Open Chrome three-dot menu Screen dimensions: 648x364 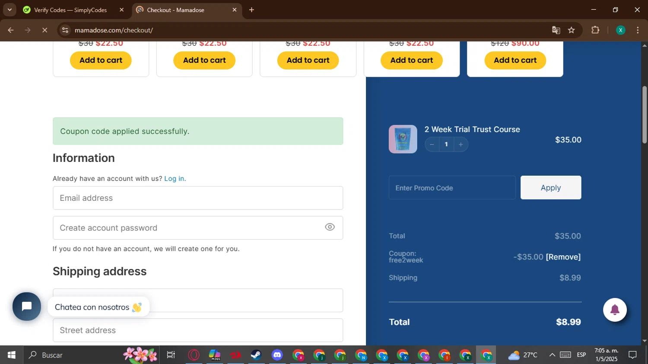tap(638, 30)
